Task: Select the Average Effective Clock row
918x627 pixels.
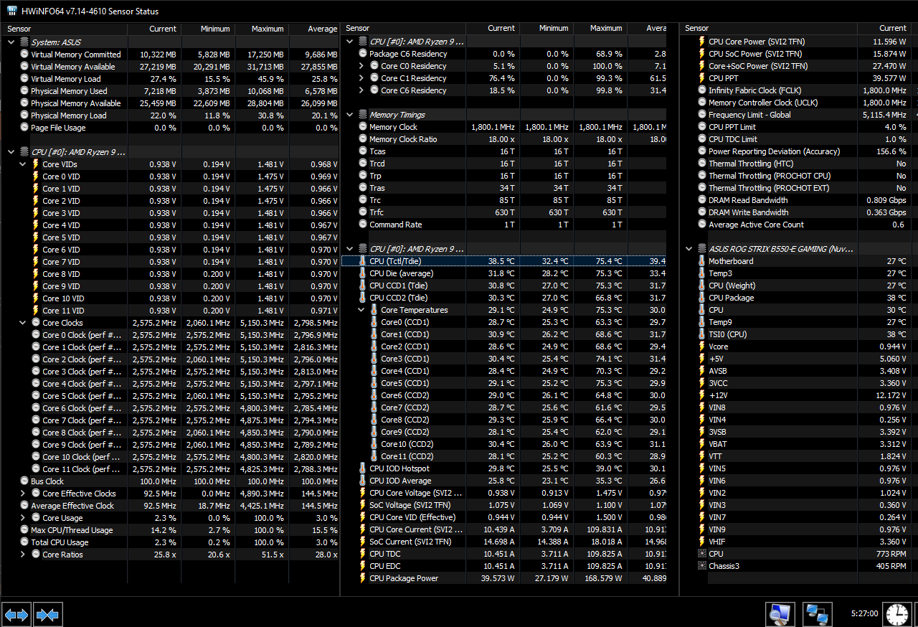Action: 171,506
